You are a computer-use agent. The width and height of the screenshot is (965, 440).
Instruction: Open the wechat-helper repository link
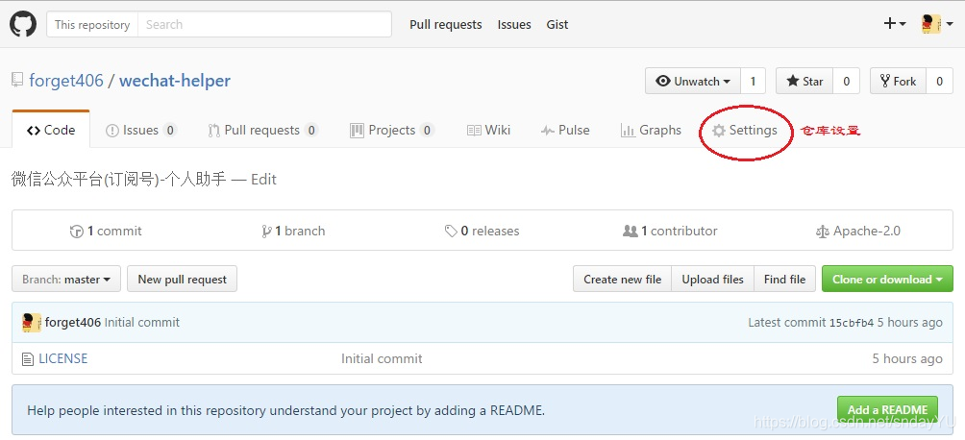(175, 81)
